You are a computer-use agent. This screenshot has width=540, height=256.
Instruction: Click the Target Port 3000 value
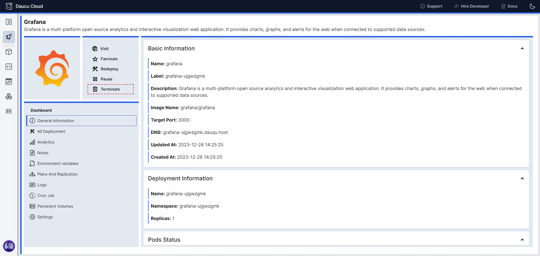click(x=184, y=120)
